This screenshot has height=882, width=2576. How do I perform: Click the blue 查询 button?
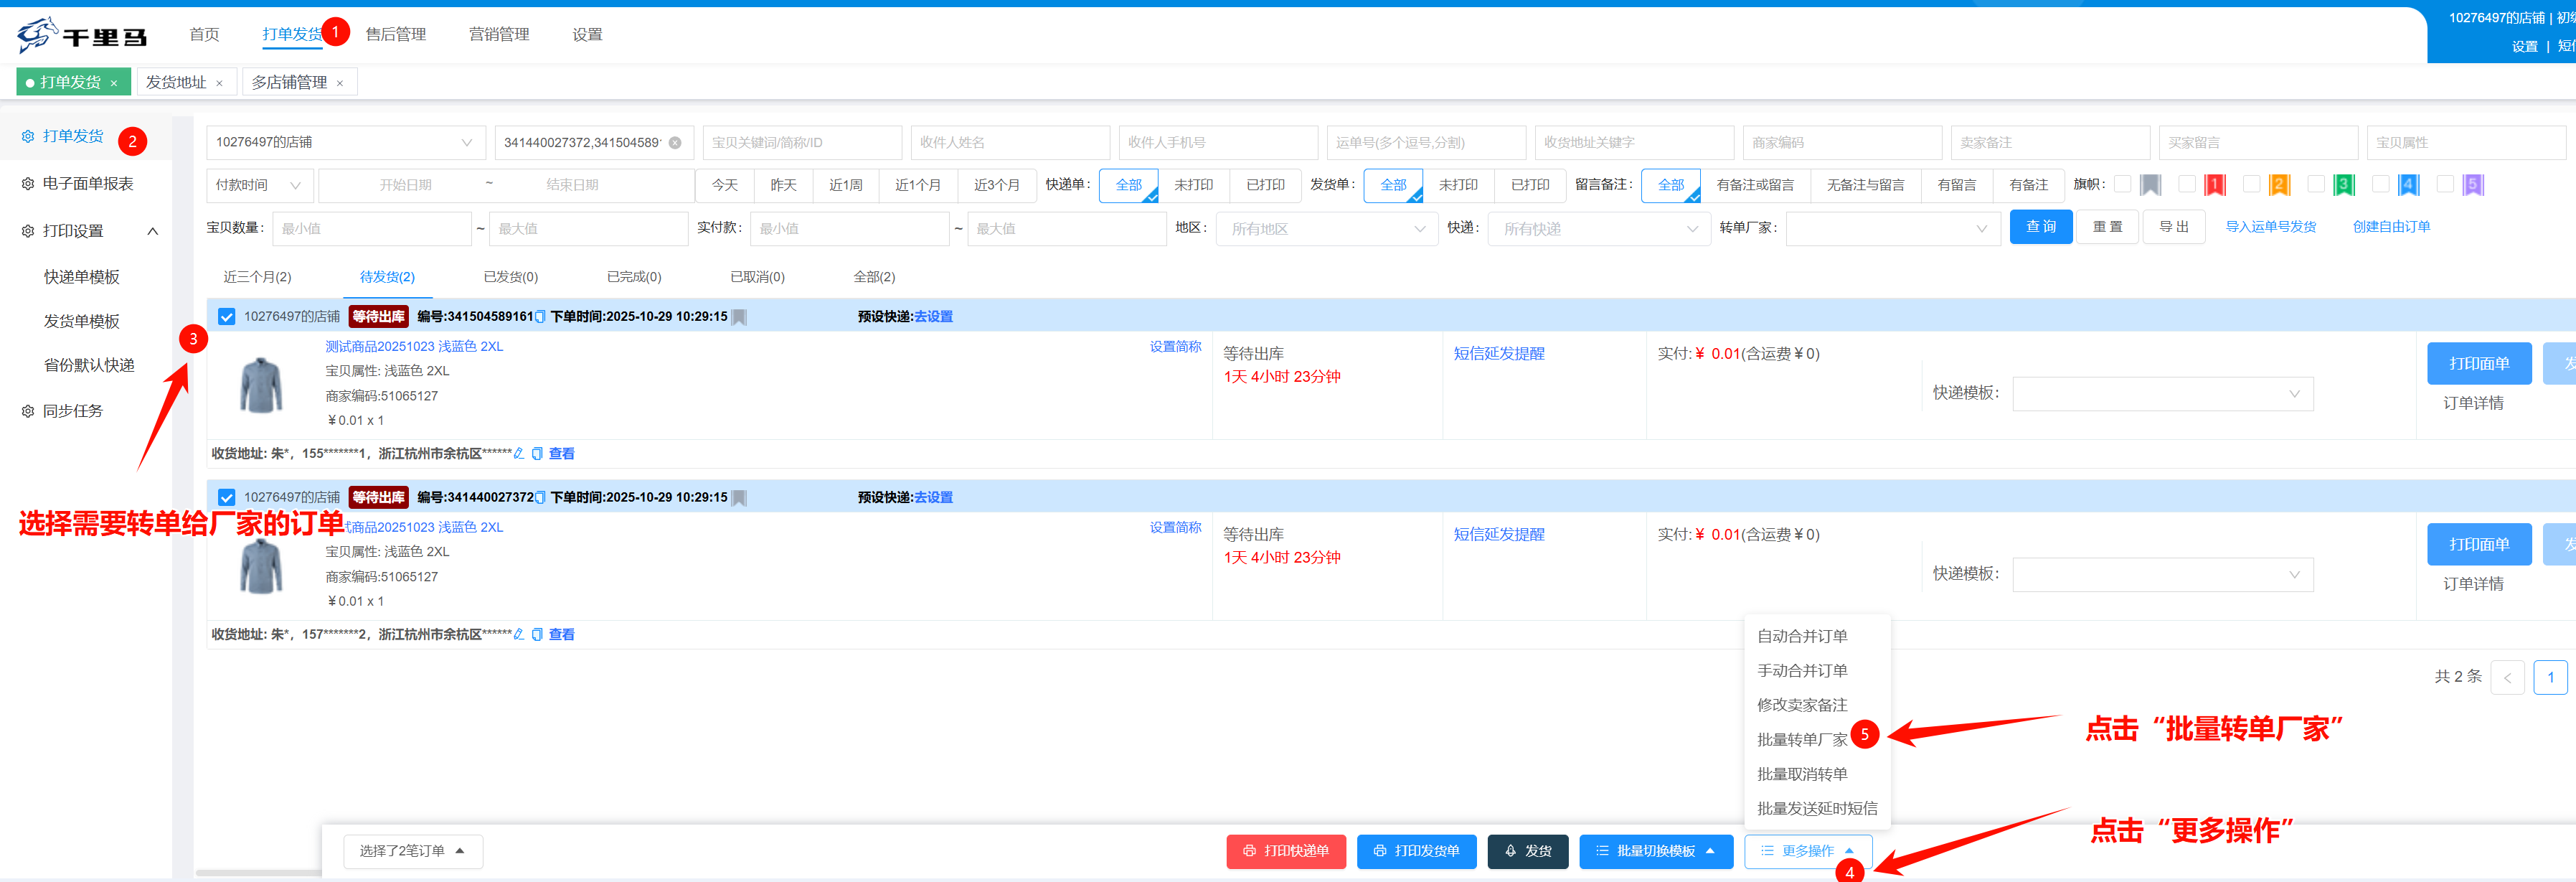(2040, 227)
